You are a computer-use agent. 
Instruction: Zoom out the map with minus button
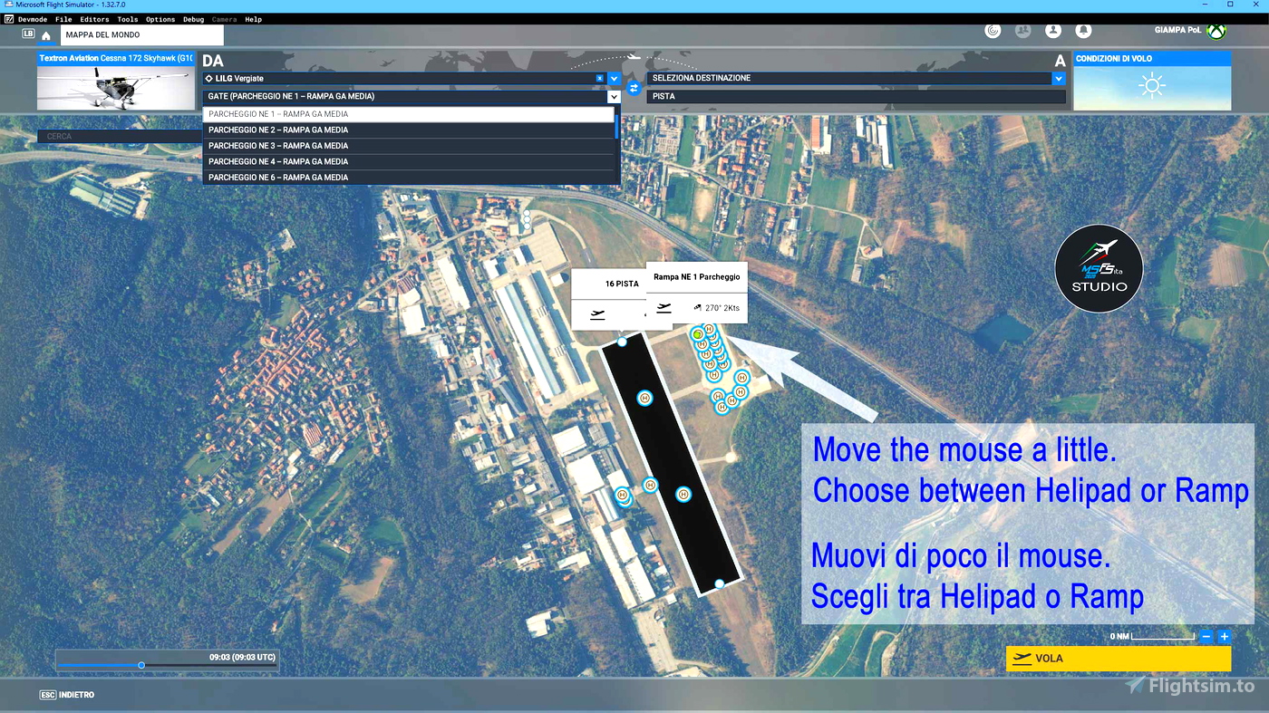(x=1206, y=637)
